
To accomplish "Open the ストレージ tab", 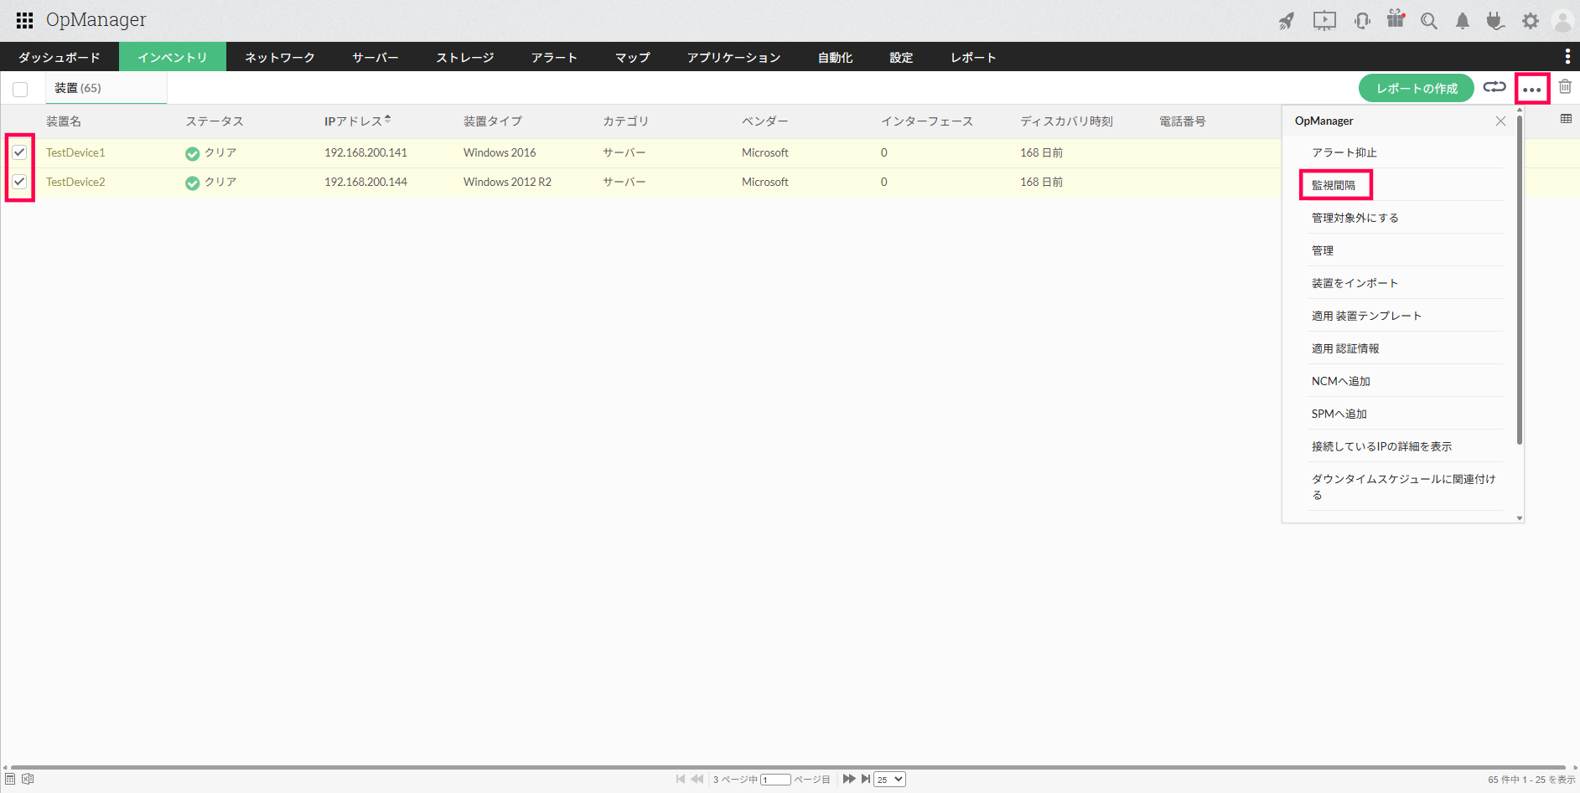I will [465, 57].
